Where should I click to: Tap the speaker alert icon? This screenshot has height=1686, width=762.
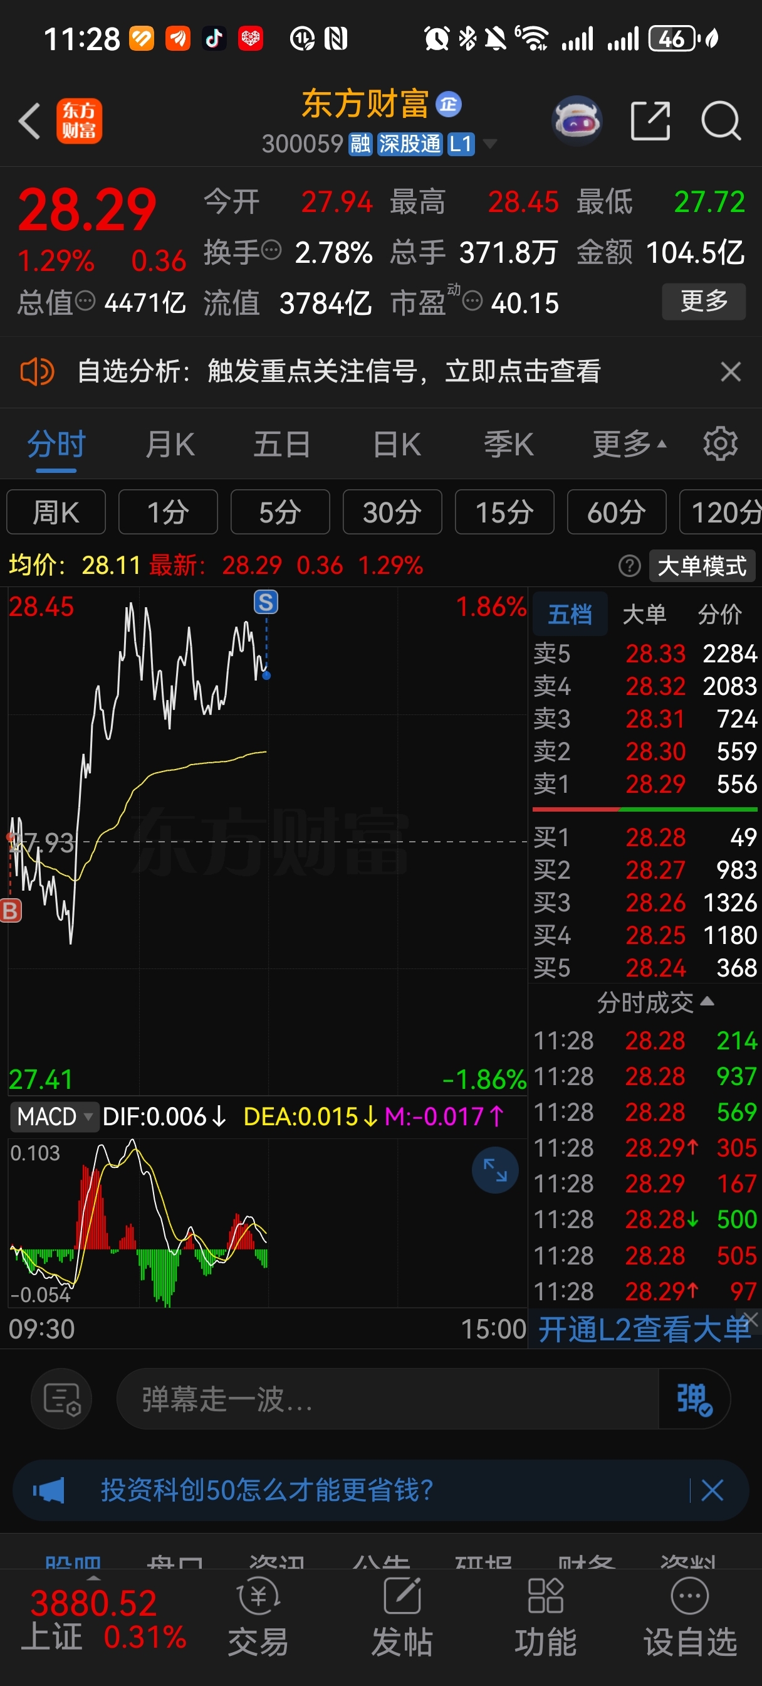37,372
